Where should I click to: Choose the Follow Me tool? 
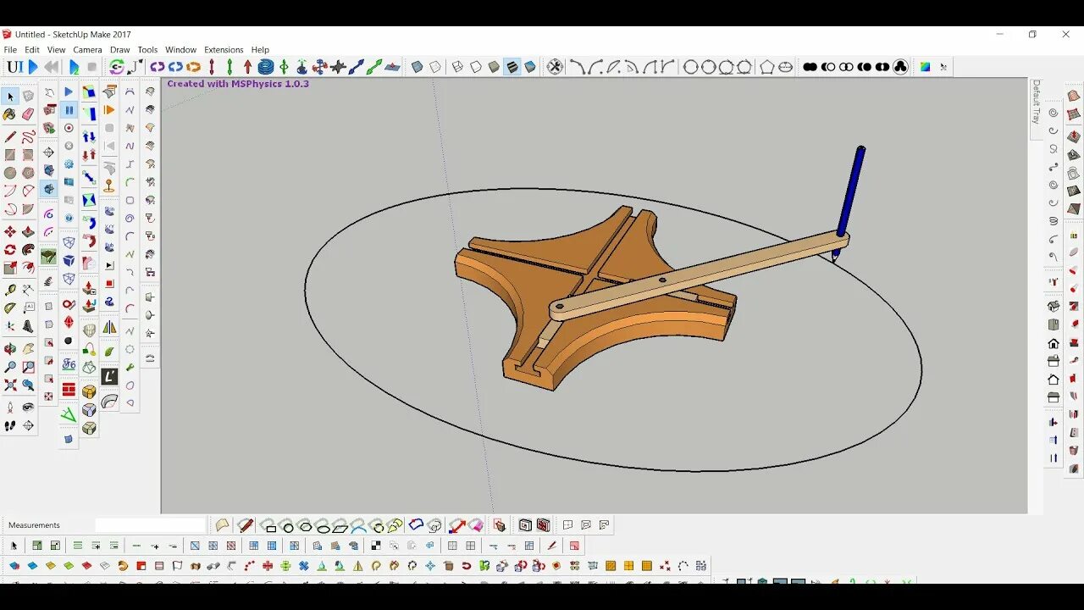coord(28,250)
